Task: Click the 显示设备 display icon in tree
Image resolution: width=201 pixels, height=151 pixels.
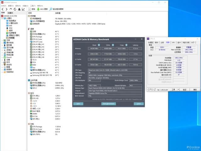Action: 5,48
